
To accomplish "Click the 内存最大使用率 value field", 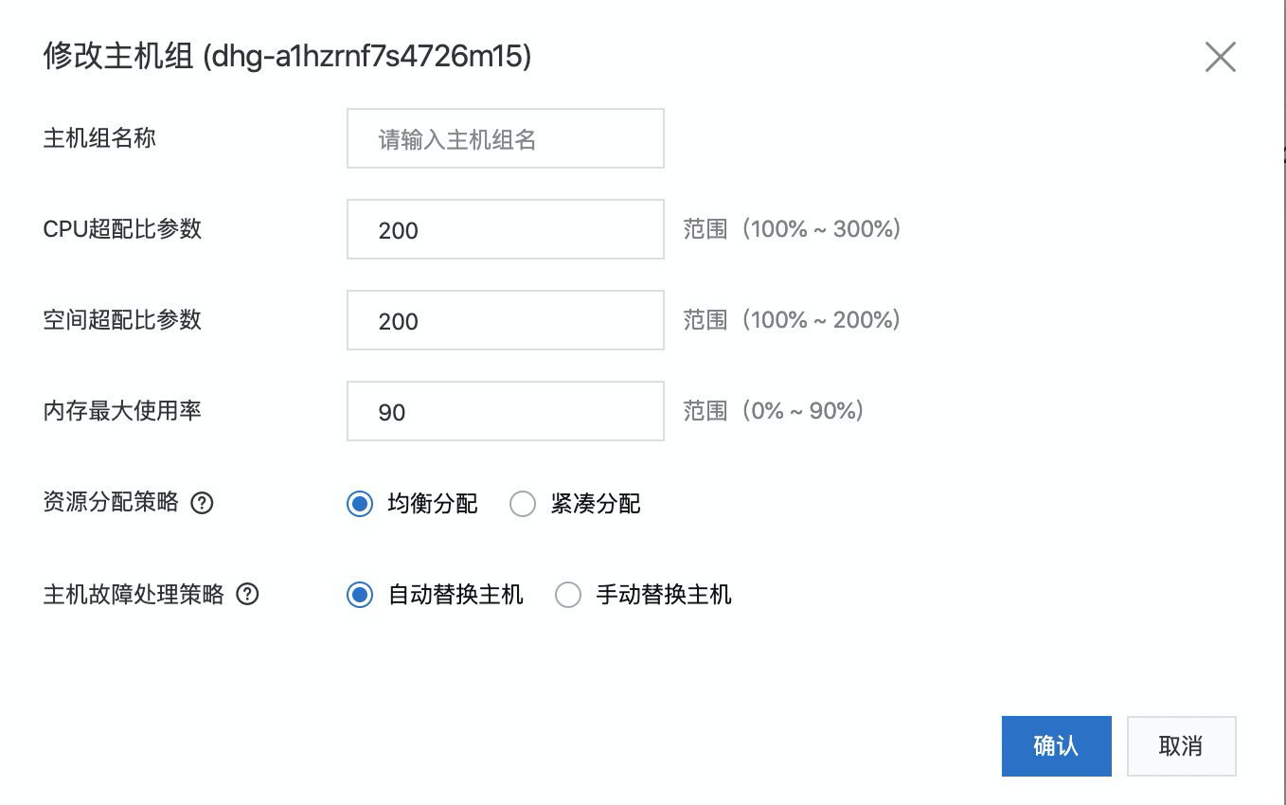I will 505,411.
